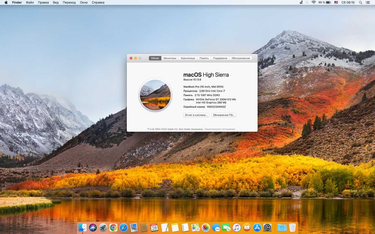The height and width of the screenshot is (234, 375).
Task: Open the Переход menu
Action: coord(69,2)
